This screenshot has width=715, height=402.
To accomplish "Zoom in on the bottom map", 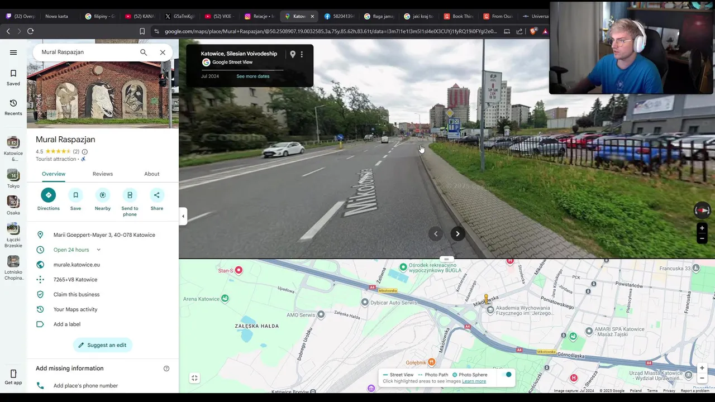I will 702,368.
